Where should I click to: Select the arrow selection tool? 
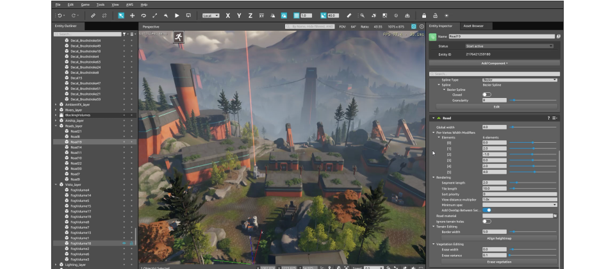(x=121, y=15)
